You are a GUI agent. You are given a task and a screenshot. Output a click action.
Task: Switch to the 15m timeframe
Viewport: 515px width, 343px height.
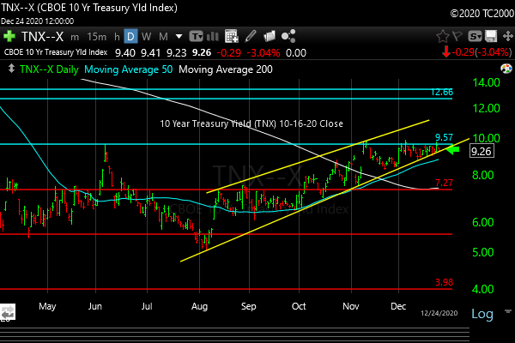click(x=97, y=37)
